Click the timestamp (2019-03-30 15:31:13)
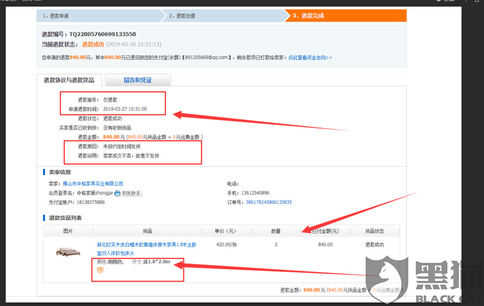This screenshot has width=484, height=306. [133, 44]
